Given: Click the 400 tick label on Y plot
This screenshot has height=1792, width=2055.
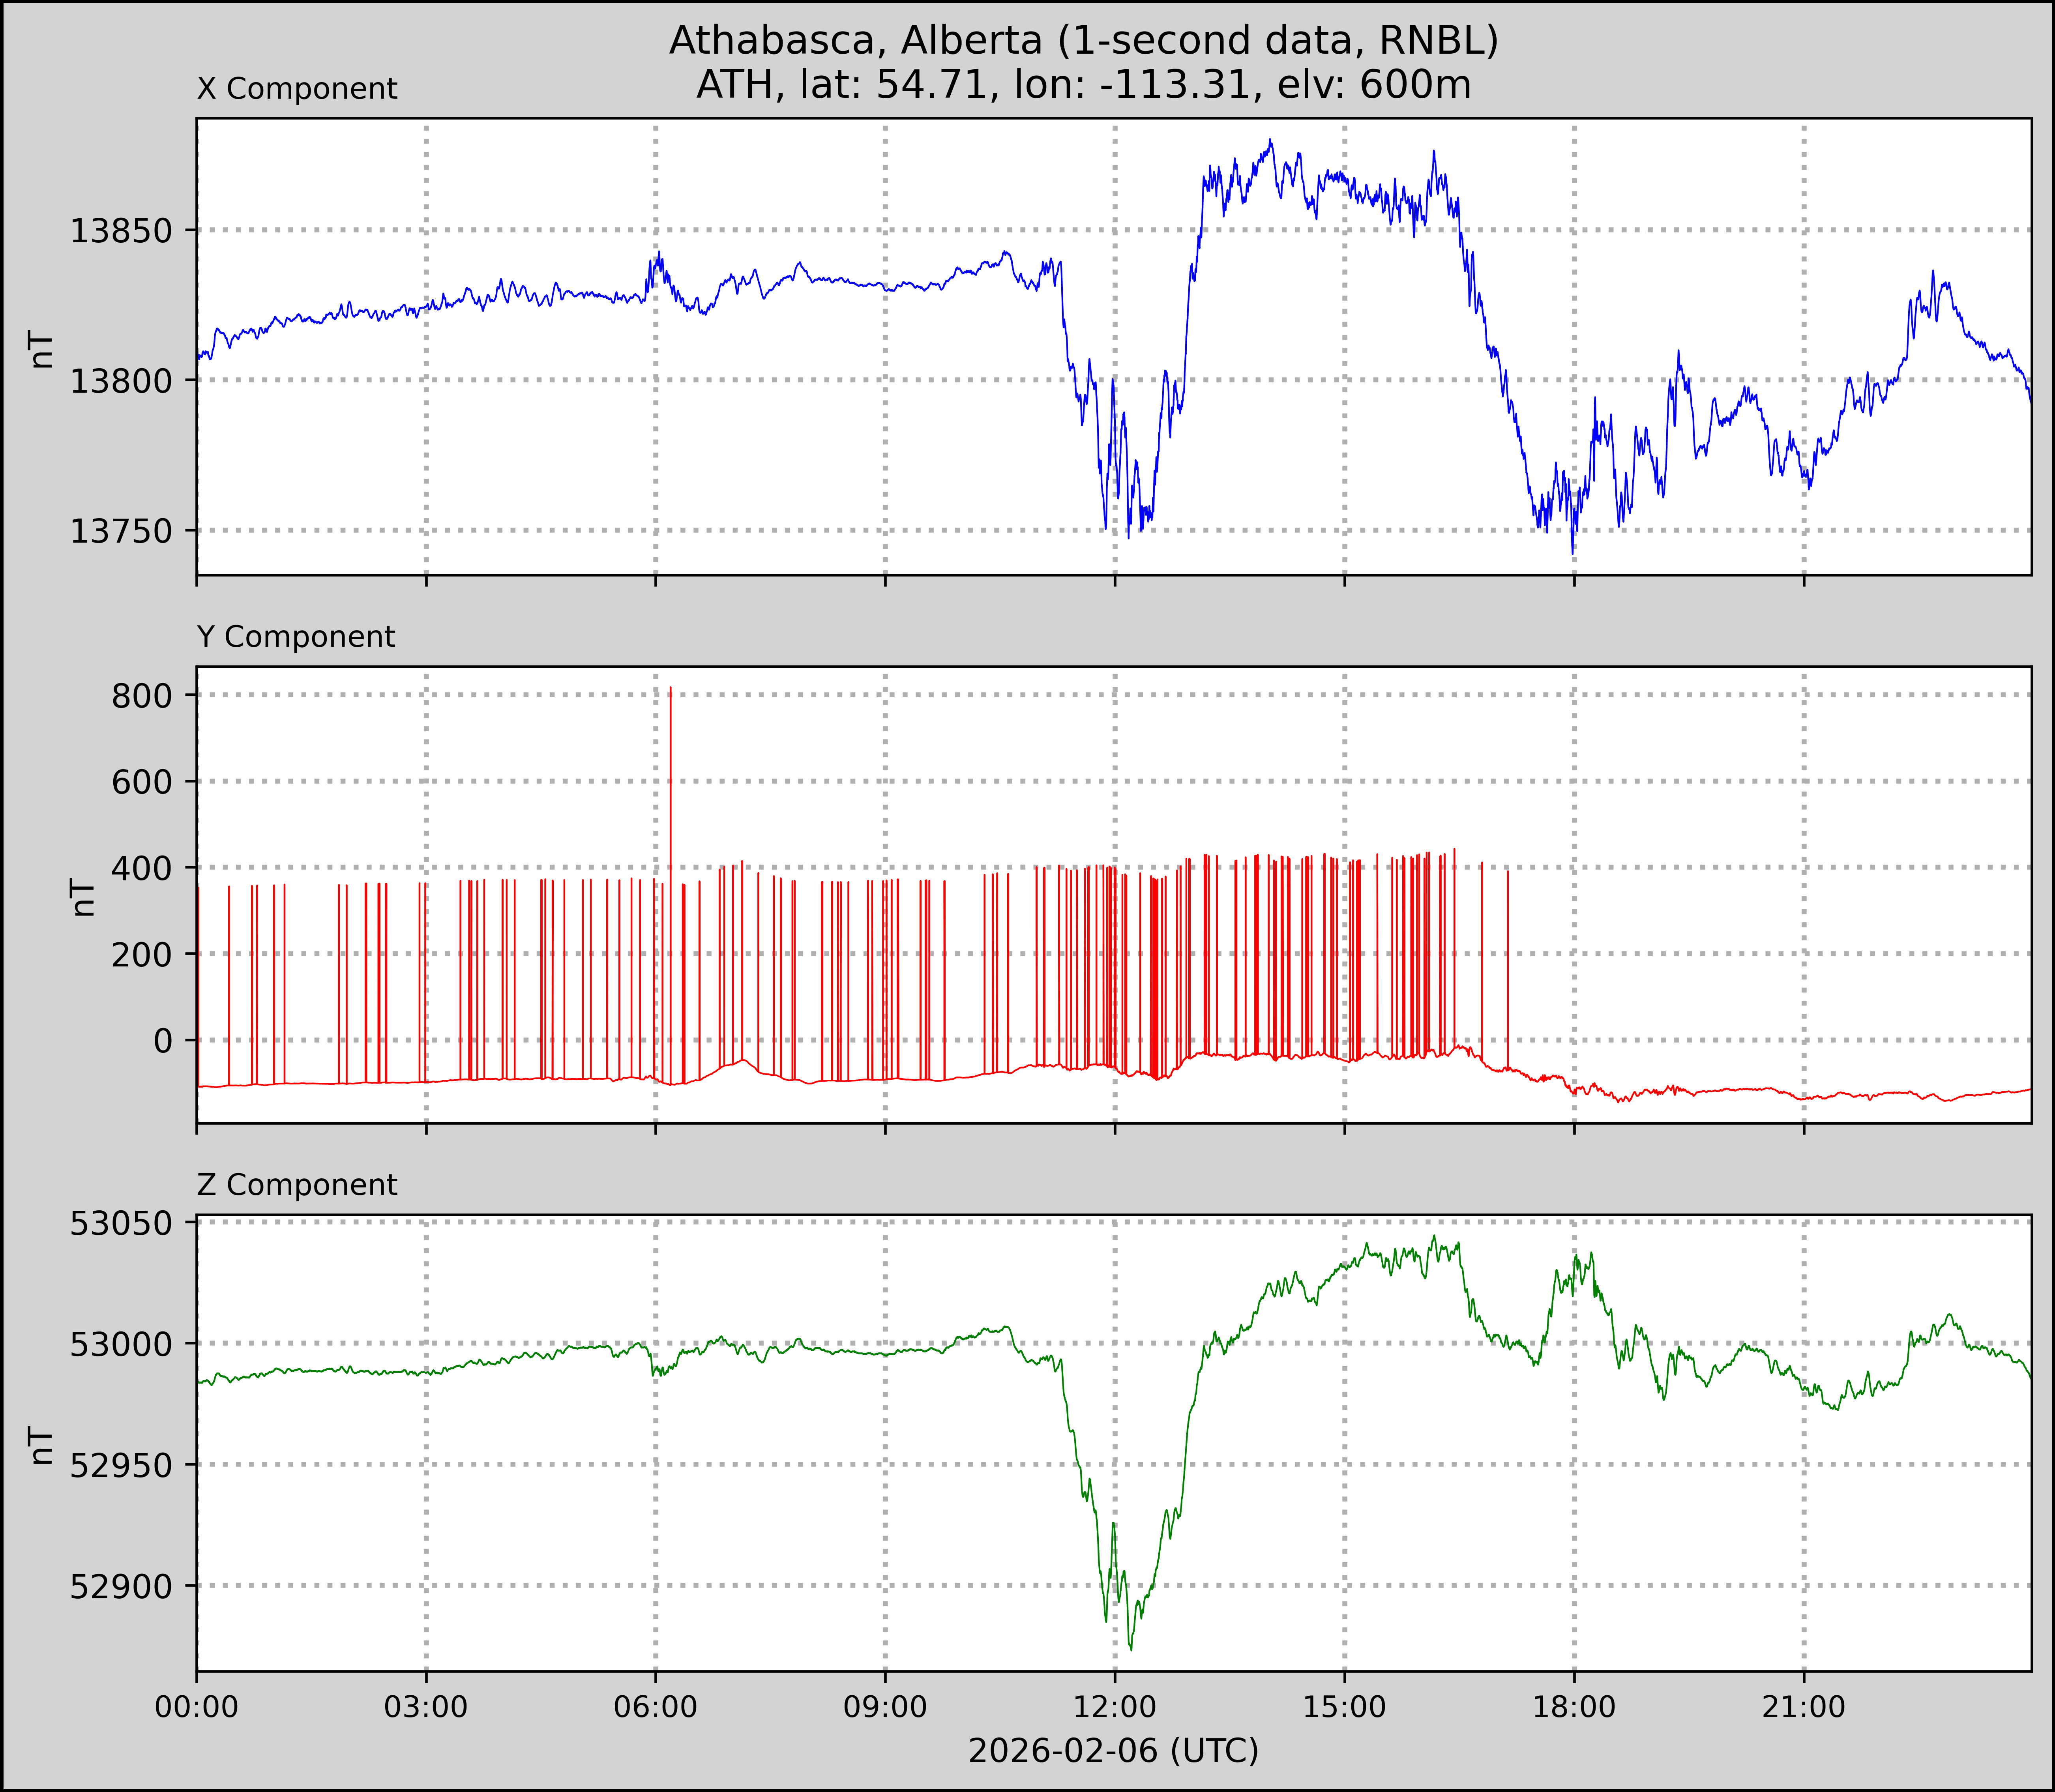Looking at the screenshot, I should 141,869.
